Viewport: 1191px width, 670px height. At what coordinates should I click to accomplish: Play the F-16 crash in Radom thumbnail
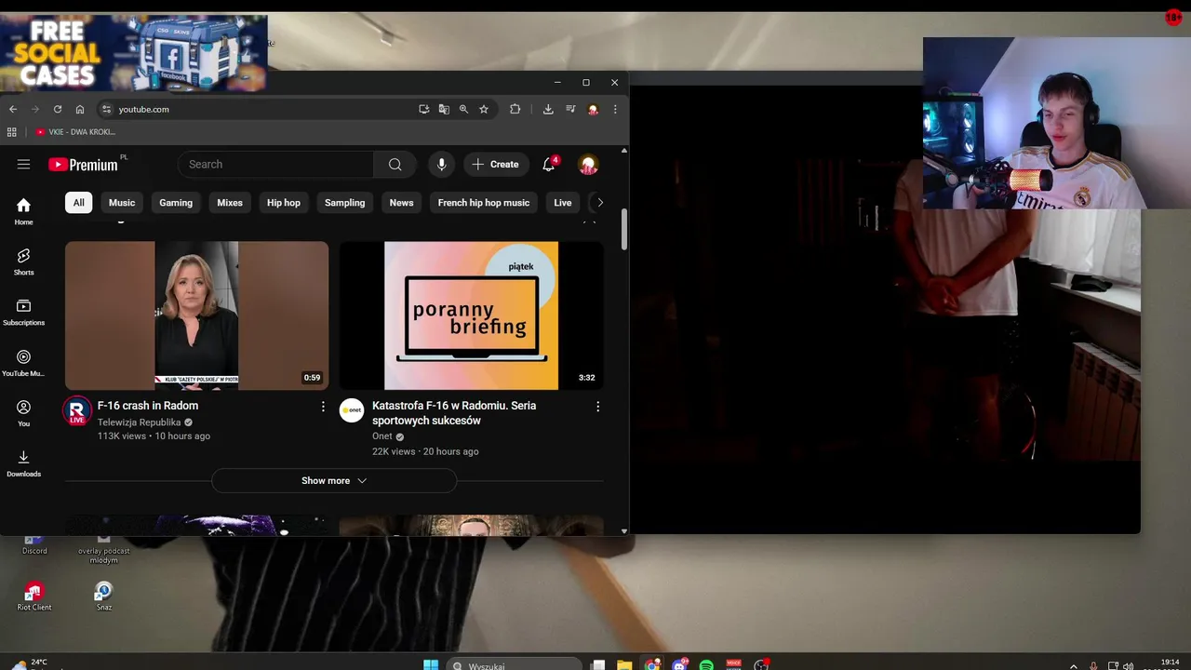click(196, 315)
